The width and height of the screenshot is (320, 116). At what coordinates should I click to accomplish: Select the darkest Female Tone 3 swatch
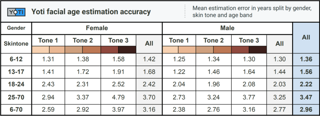(127, 50)
